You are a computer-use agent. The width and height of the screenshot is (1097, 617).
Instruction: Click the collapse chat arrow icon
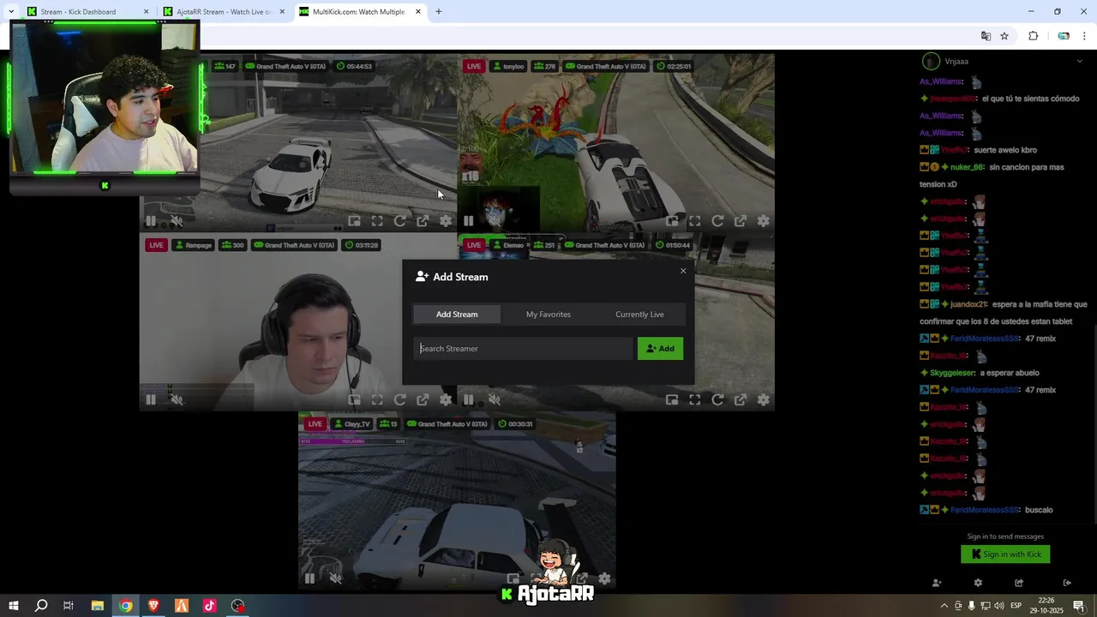(1067, 583)
